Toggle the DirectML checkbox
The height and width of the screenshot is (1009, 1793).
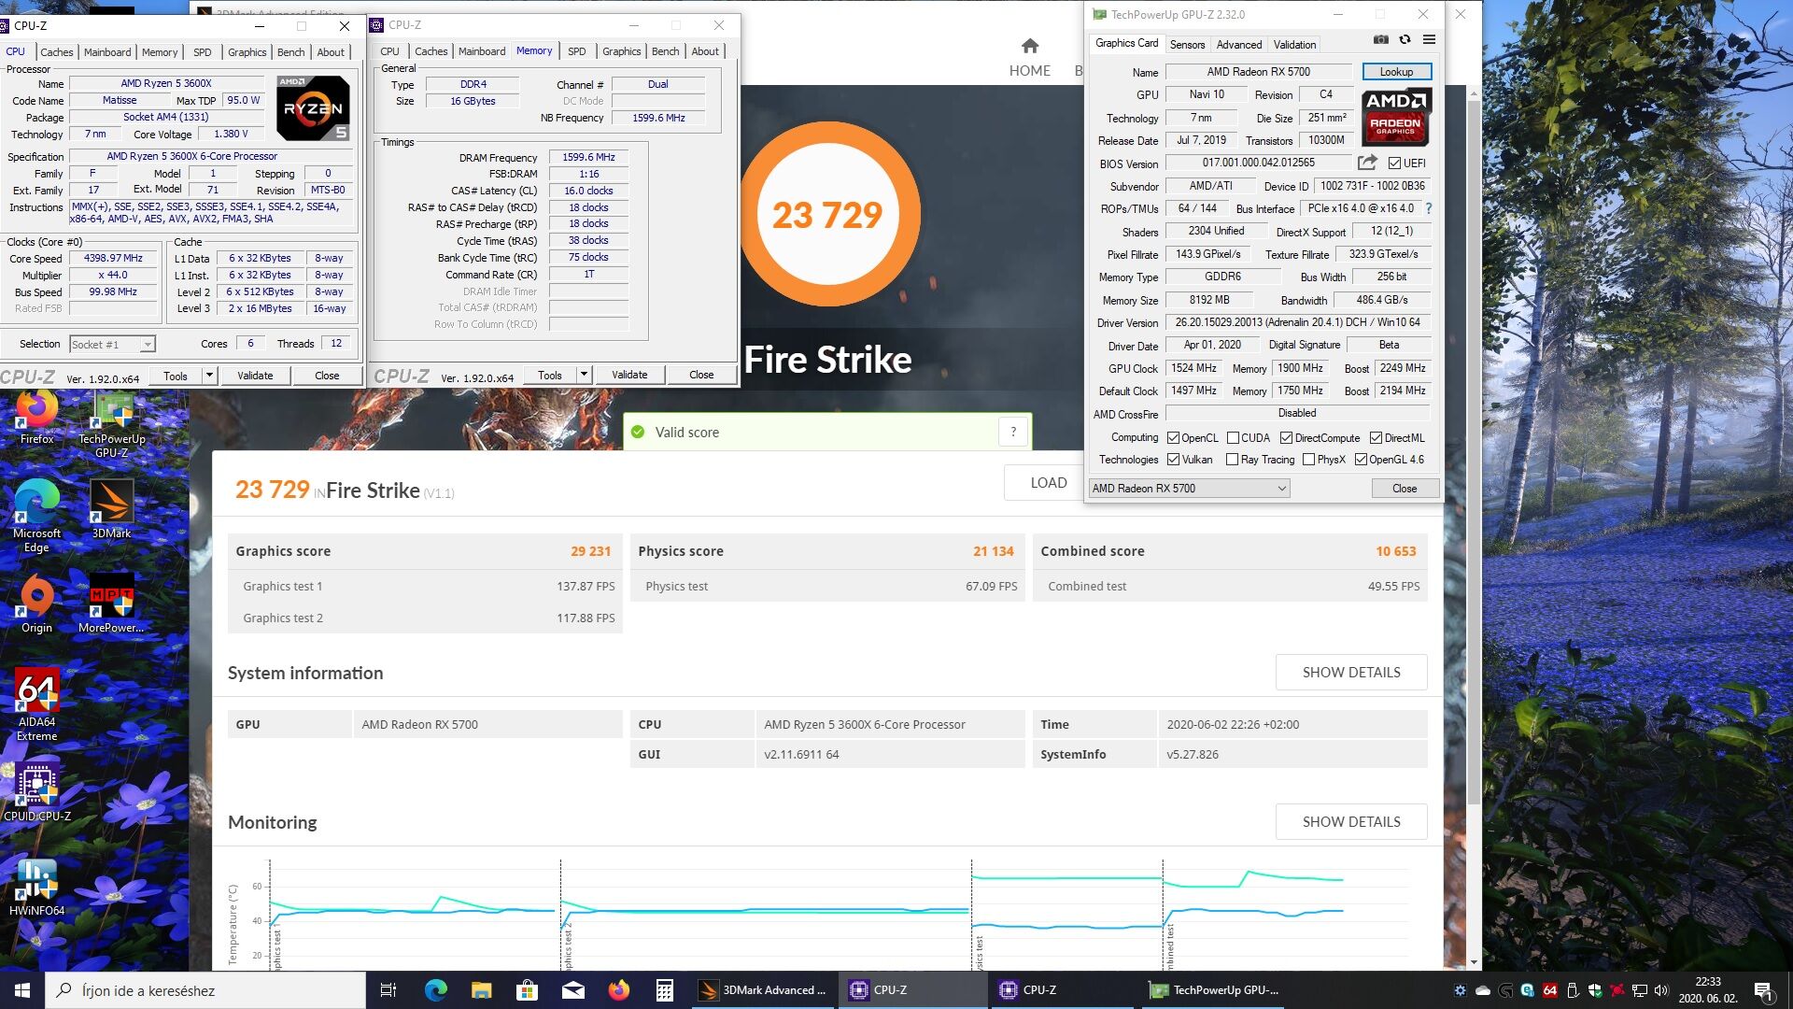pyautogui.click(x=1377, y=438)
